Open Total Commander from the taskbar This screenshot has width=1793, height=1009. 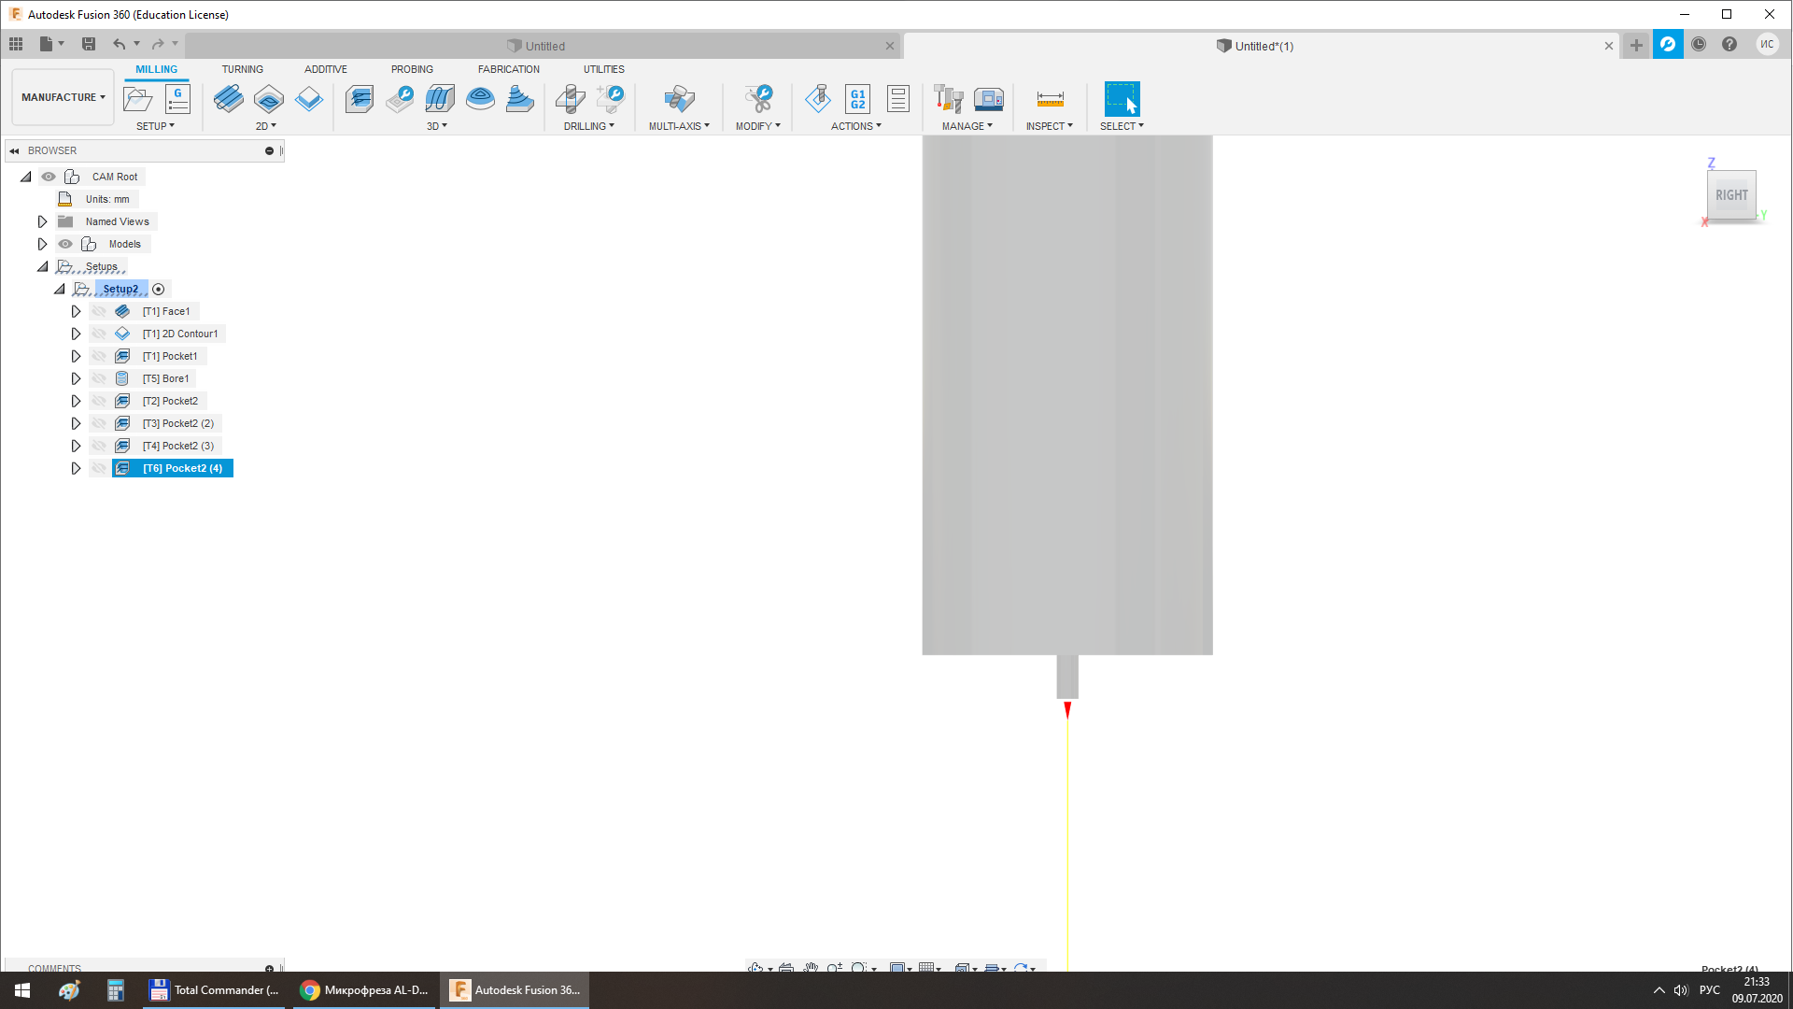pyautogui.click(x=216, y=990)
